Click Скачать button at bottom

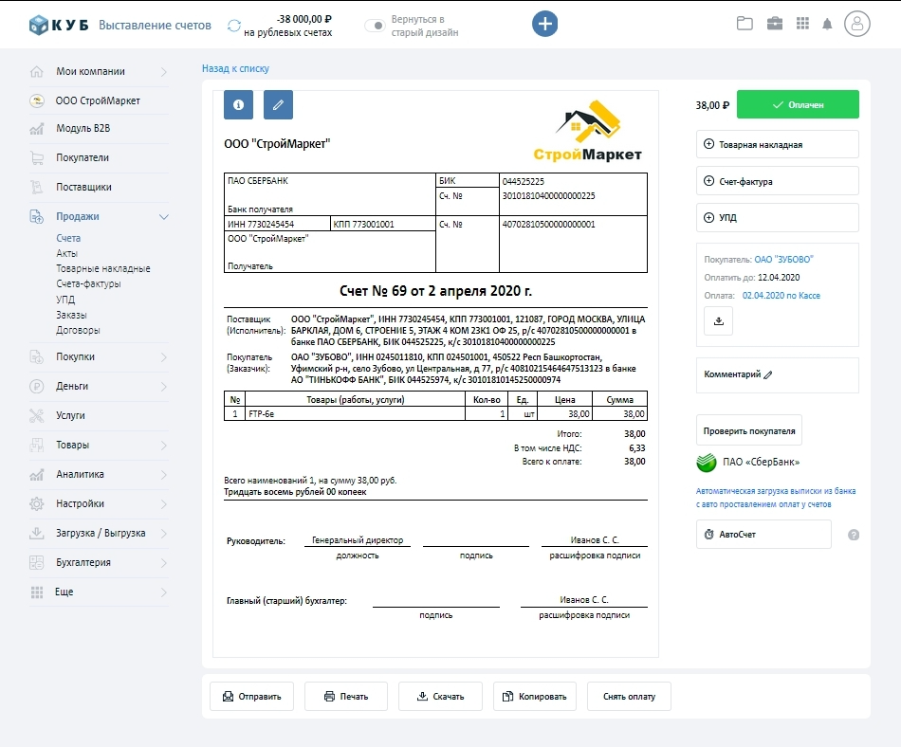click(x=440, y=697)
